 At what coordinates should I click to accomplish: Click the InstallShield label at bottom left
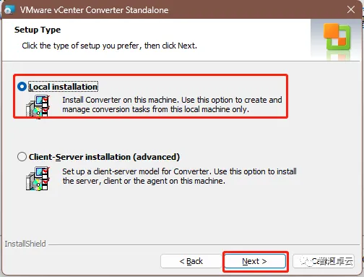(25, 244)
